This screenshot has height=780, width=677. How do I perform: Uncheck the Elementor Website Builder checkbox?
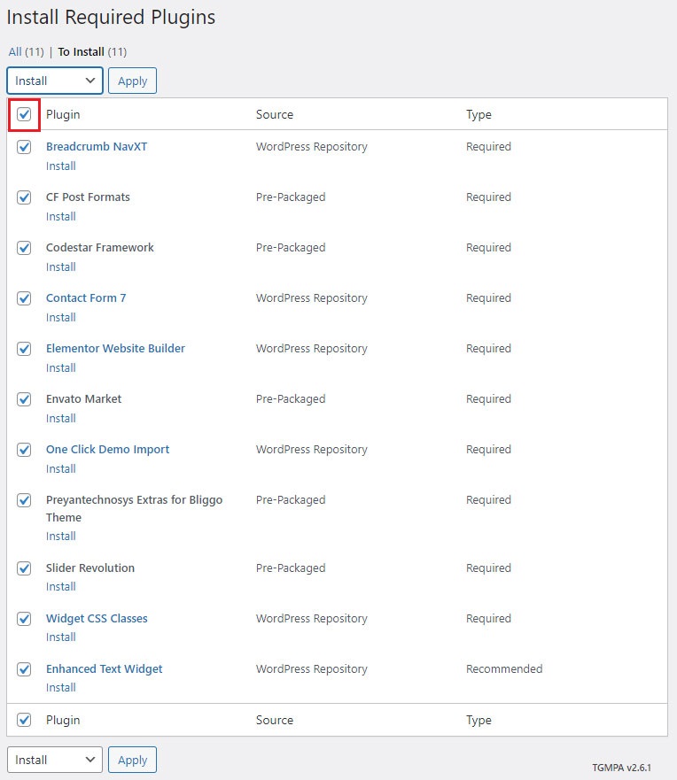[x=24, y=349]
